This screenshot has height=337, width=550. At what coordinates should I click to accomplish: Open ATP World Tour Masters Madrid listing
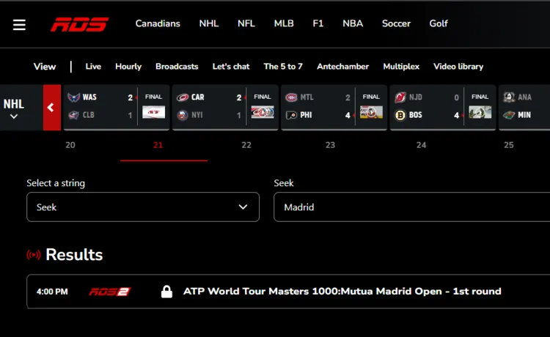[x=342, y=292]
